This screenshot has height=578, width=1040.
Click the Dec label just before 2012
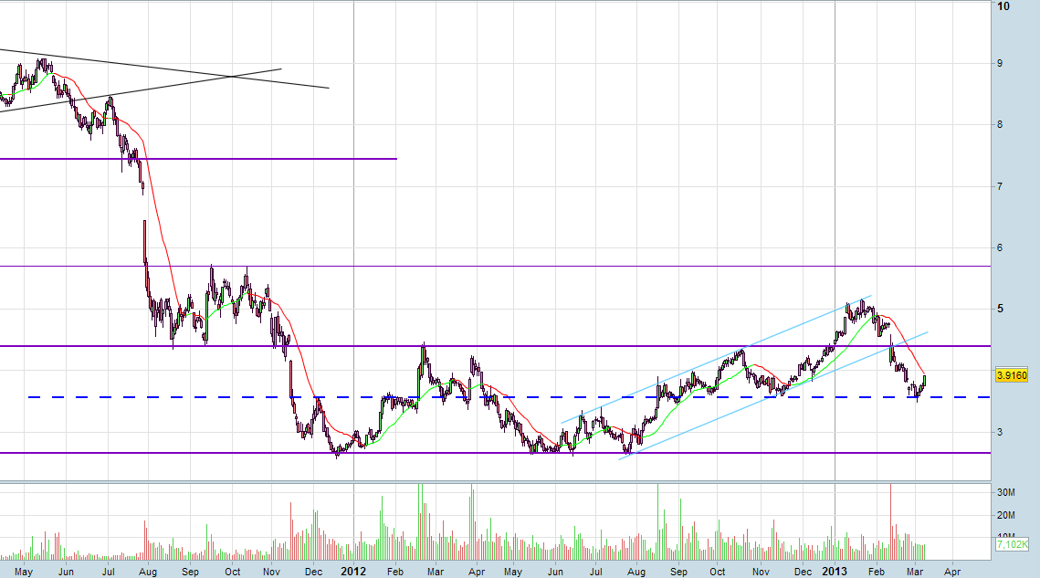(313, 572)
